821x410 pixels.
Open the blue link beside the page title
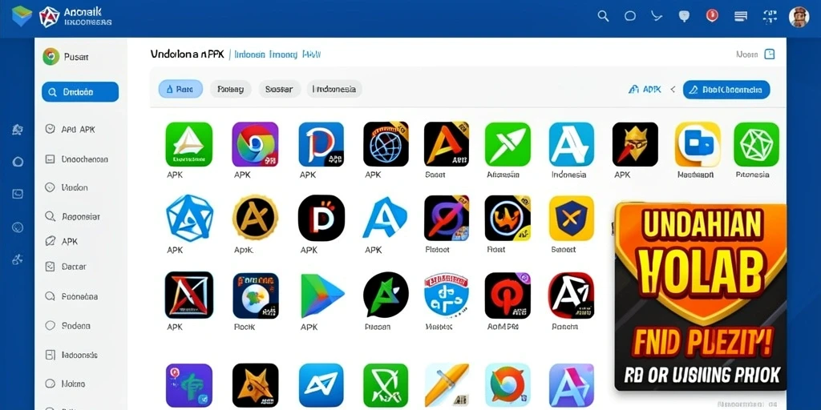click(277, 54)
